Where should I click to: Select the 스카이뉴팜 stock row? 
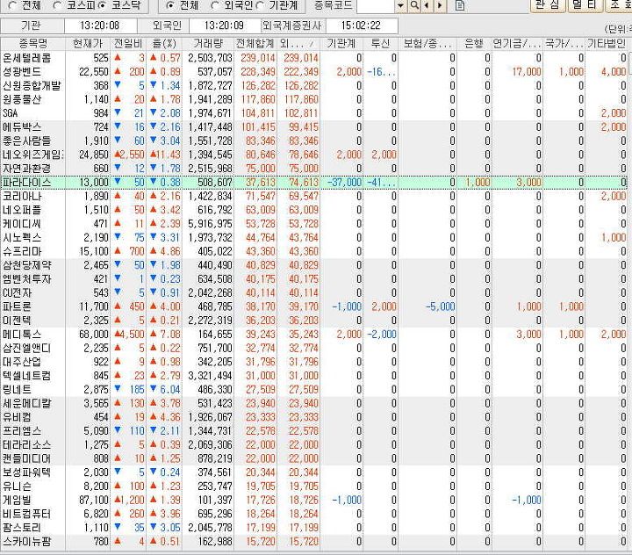[x=314, y=541]
